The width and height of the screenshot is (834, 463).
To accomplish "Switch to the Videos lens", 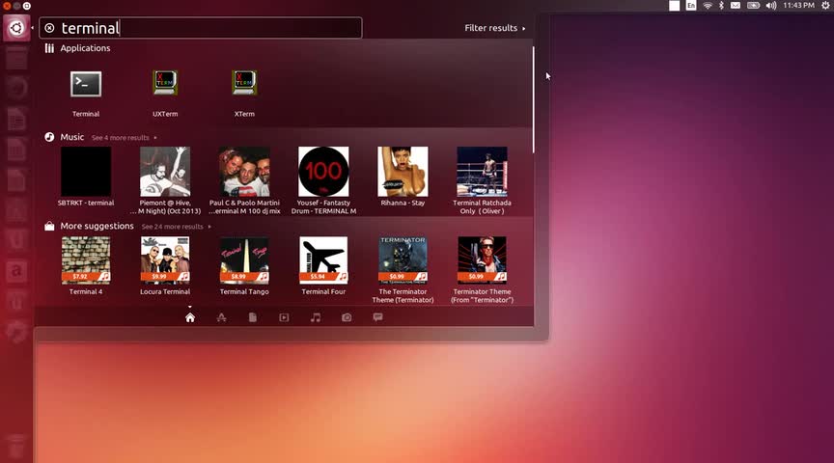I will point(284,317).
